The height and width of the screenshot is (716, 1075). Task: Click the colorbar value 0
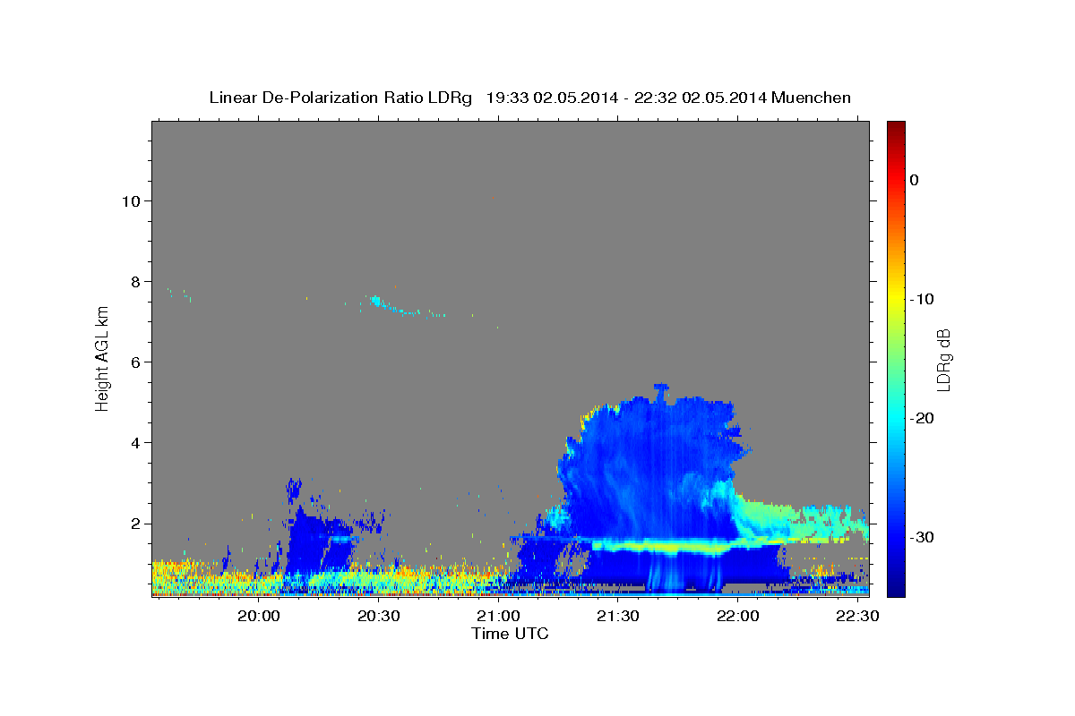click(914, 180)
